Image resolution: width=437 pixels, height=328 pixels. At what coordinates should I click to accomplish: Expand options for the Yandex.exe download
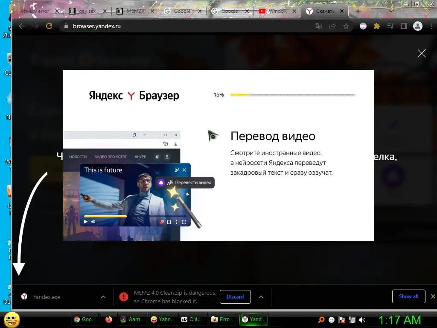click(103, 297)
